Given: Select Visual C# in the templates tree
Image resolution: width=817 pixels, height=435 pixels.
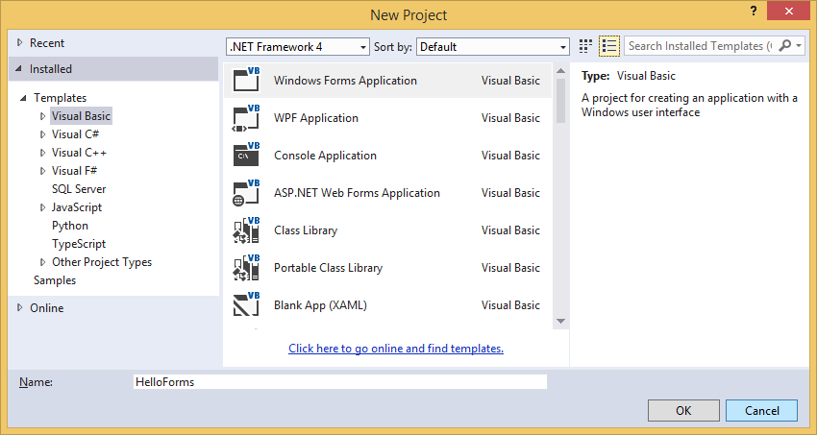Looking at the screenshot, I should (x=76, y=134).
